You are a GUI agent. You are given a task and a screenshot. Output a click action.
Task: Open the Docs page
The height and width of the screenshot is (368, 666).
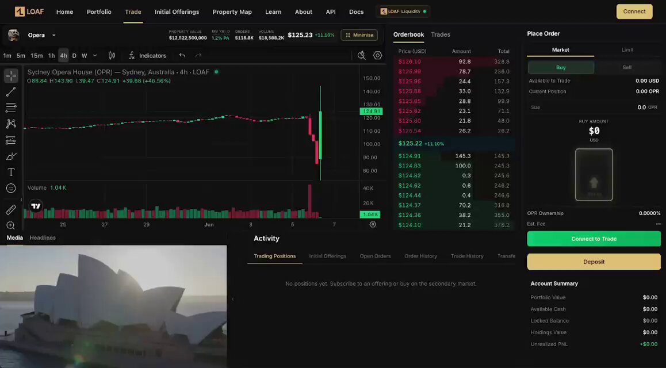coord(356,12)
